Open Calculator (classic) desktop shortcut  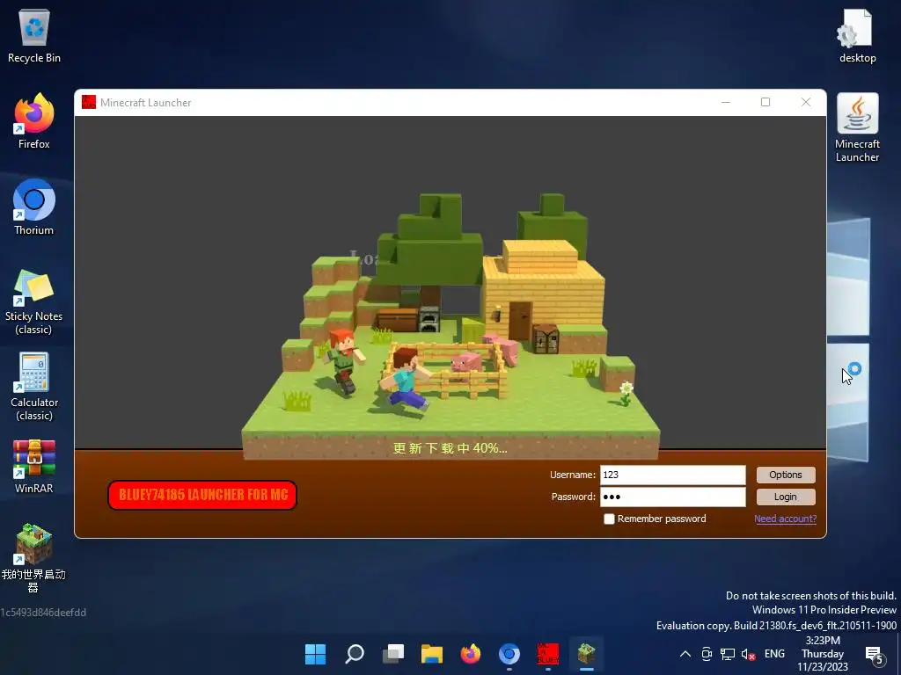34,388
